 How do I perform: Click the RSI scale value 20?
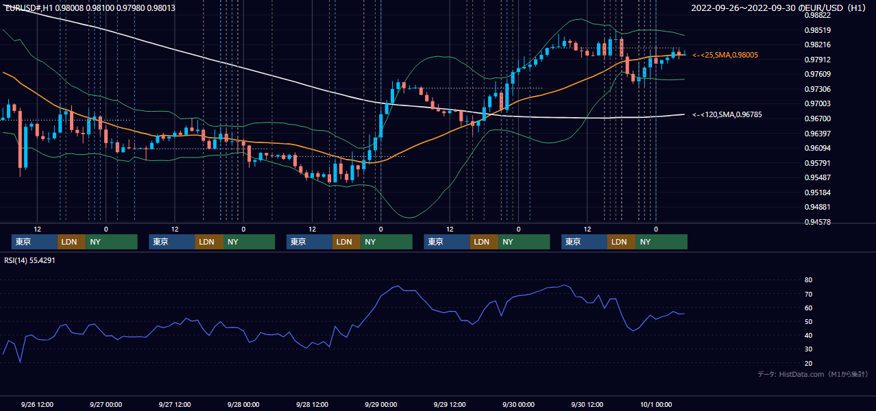coord(809,363)
